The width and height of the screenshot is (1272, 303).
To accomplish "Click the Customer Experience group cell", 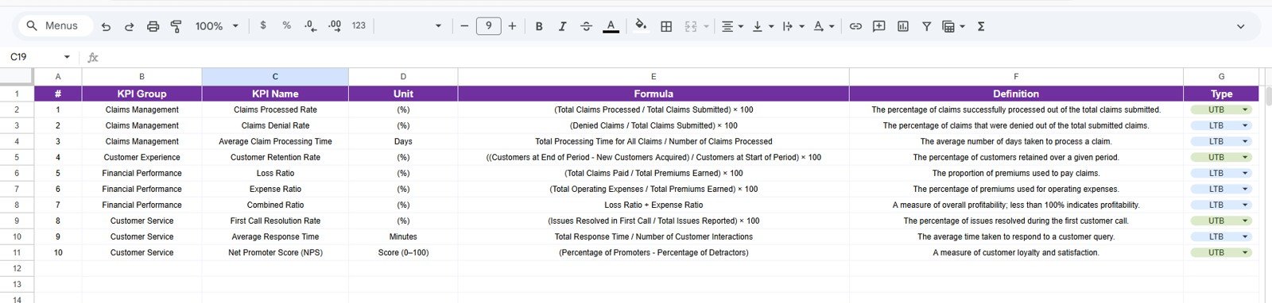I will click(x=142, y=157).
